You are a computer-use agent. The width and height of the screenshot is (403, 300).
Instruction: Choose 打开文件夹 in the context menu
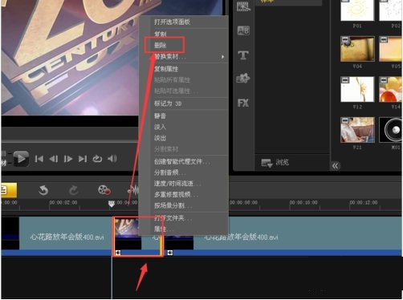(173, 218)
